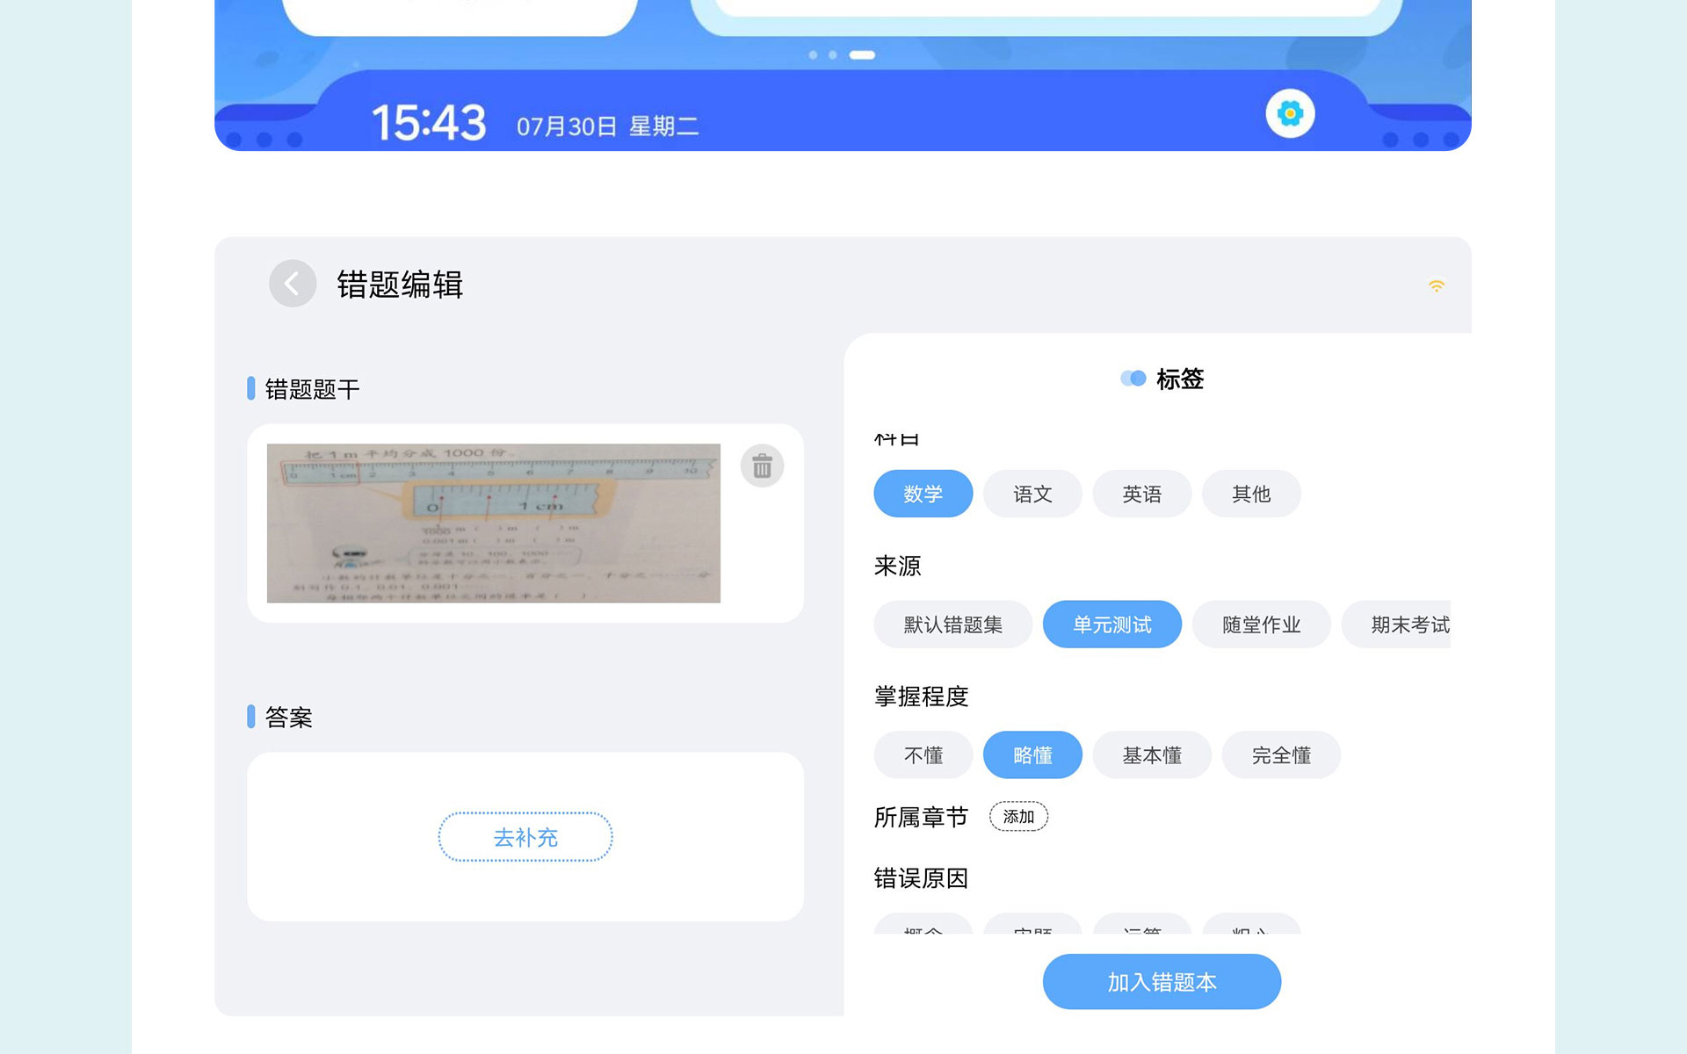Select the 英语 subject tag
Image resolution: width=1687 pixels, height=1054 pixels.
(x=1141, y=494)
